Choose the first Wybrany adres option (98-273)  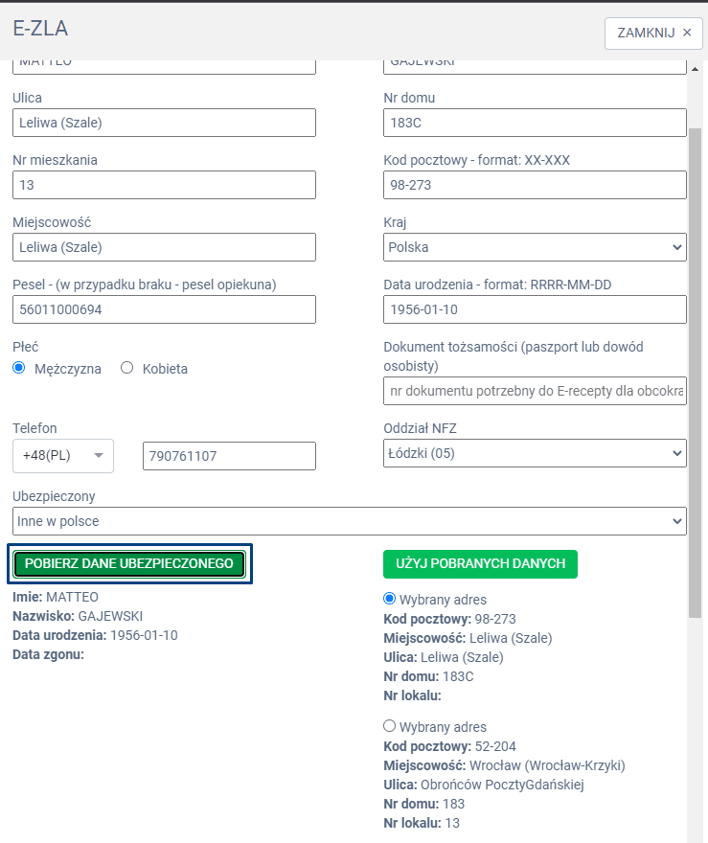[389, 599]
